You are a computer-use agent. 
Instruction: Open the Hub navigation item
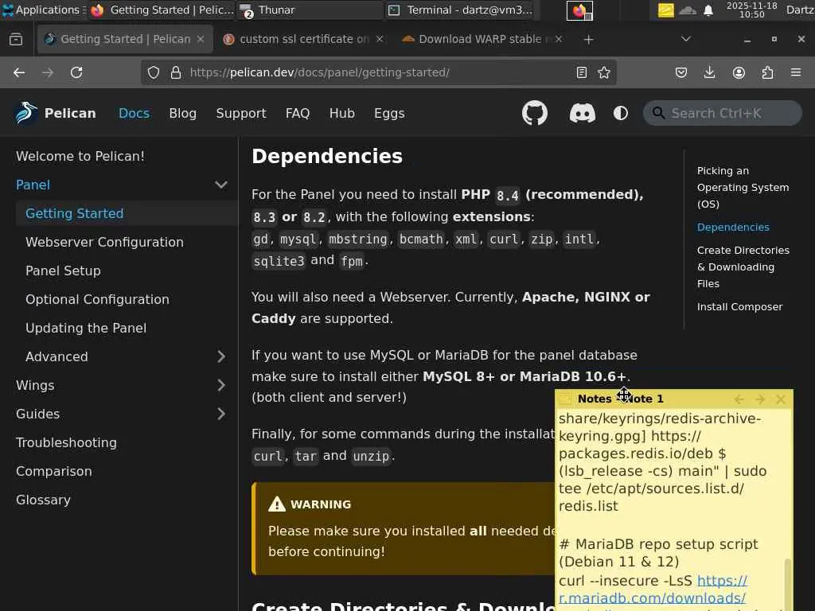click(342, 113)
